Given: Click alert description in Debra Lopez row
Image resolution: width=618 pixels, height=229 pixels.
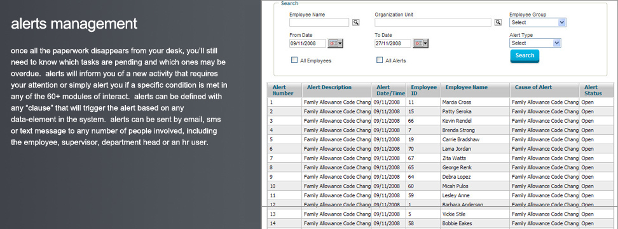Looking at the screenshot, I should pyautogui.click(x=337, y=177).
